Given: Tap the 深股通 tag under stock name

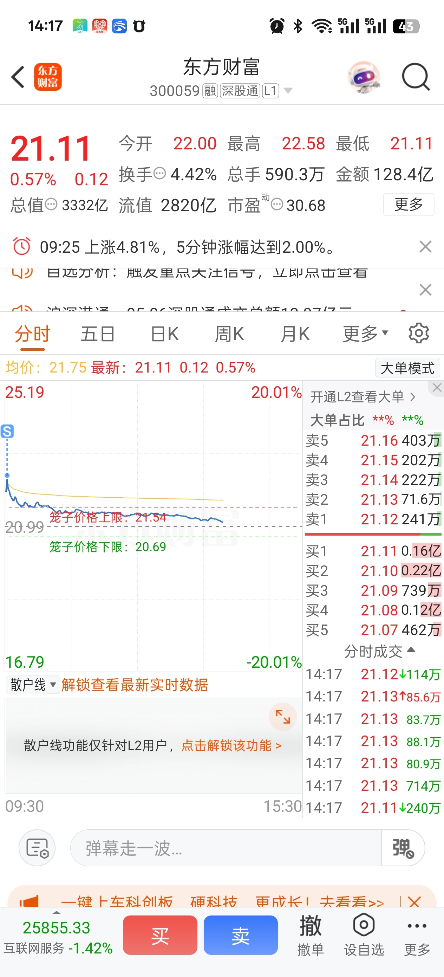Looking at the screenshot, I should point(240,91).
